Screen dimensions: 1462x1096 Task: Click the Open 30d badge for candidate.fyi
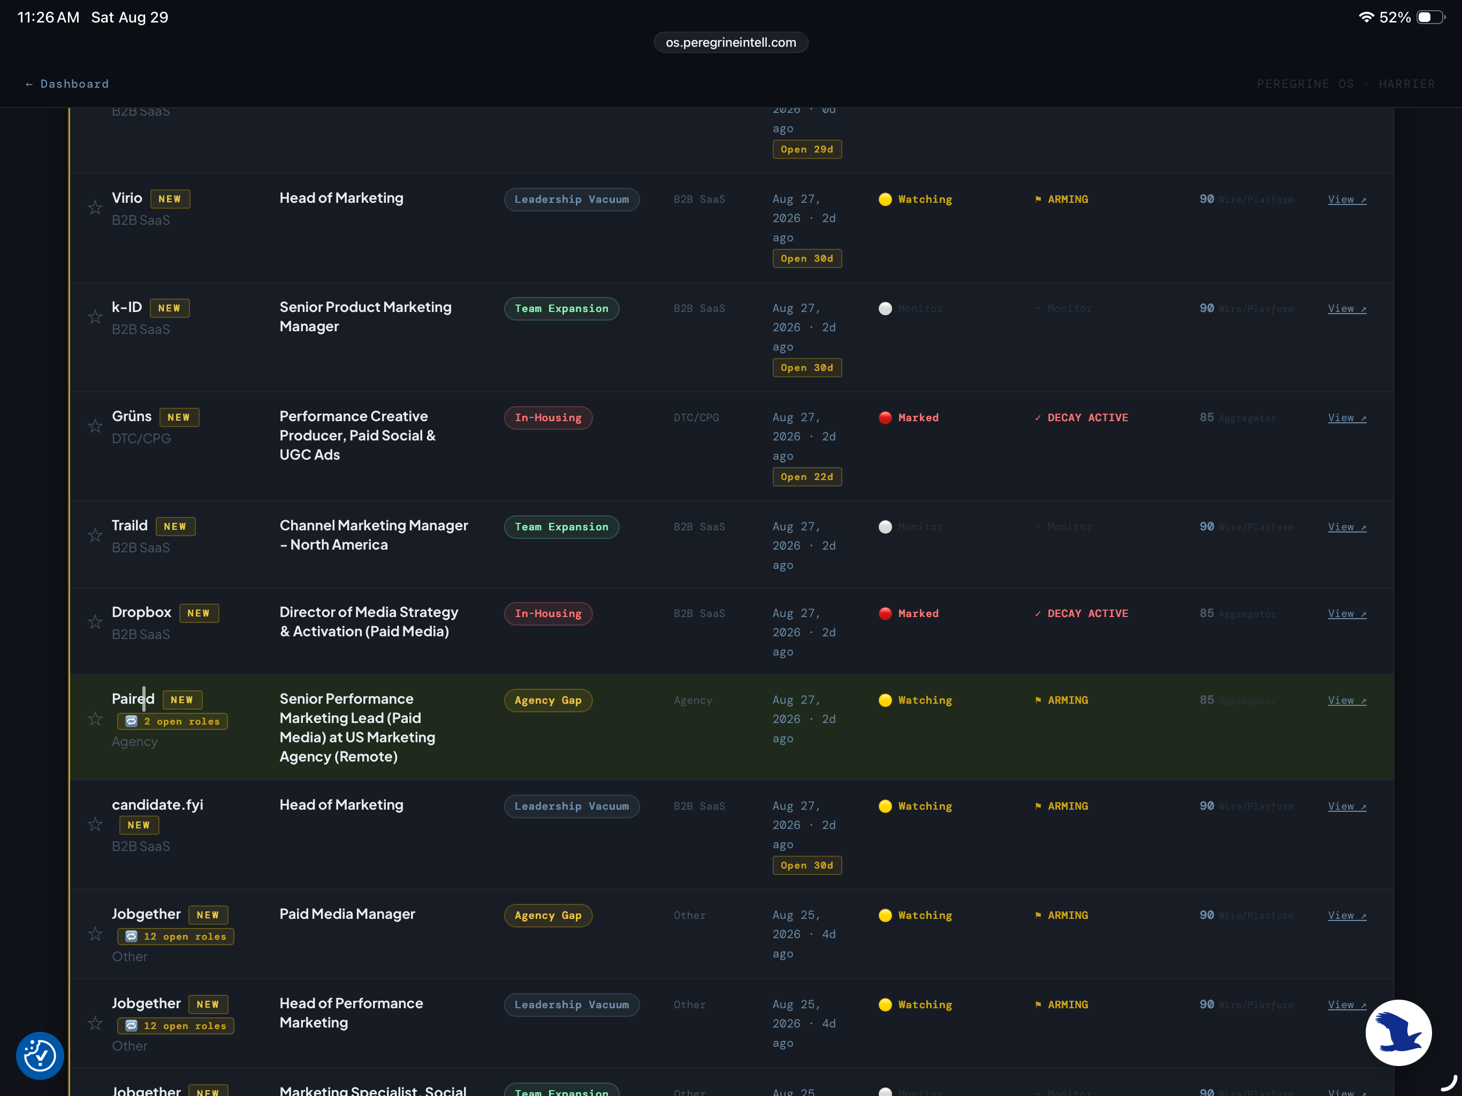[x=807, y=865]
